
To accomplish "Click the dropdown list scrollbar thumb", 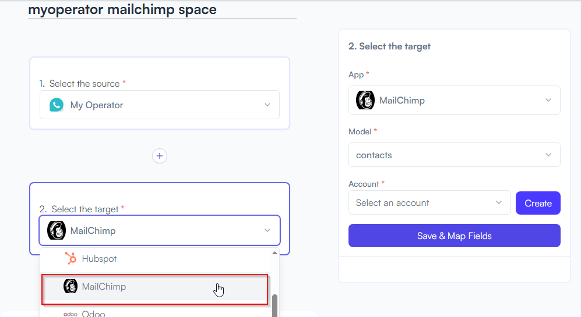I will (x=274, y=305).
